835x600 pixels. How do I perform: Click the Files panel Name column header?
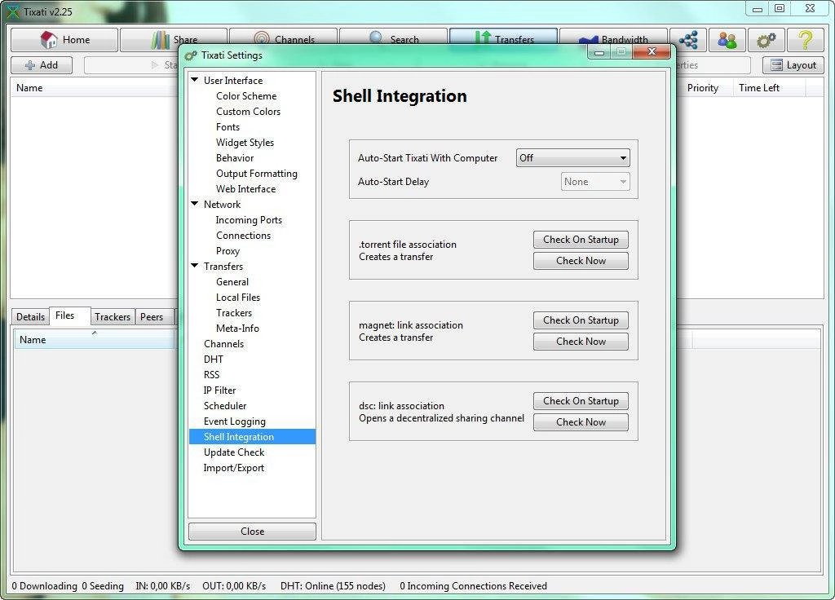point(95,340)
